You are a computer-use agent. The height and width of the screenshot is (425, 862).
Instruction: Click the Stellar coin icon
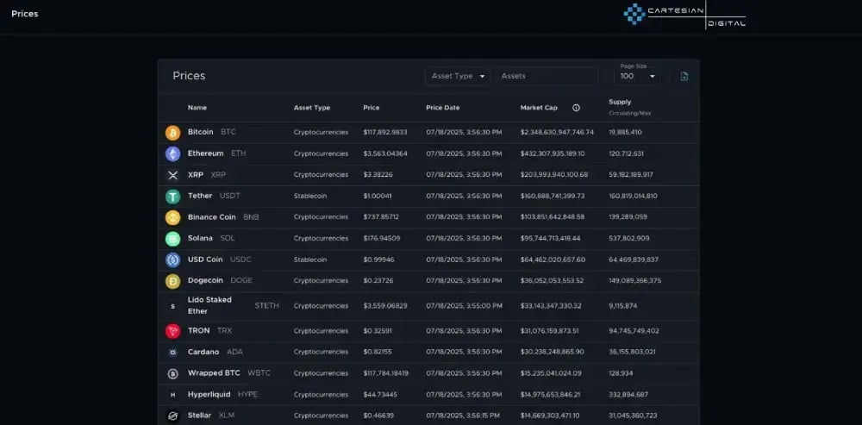coord(172,416)
